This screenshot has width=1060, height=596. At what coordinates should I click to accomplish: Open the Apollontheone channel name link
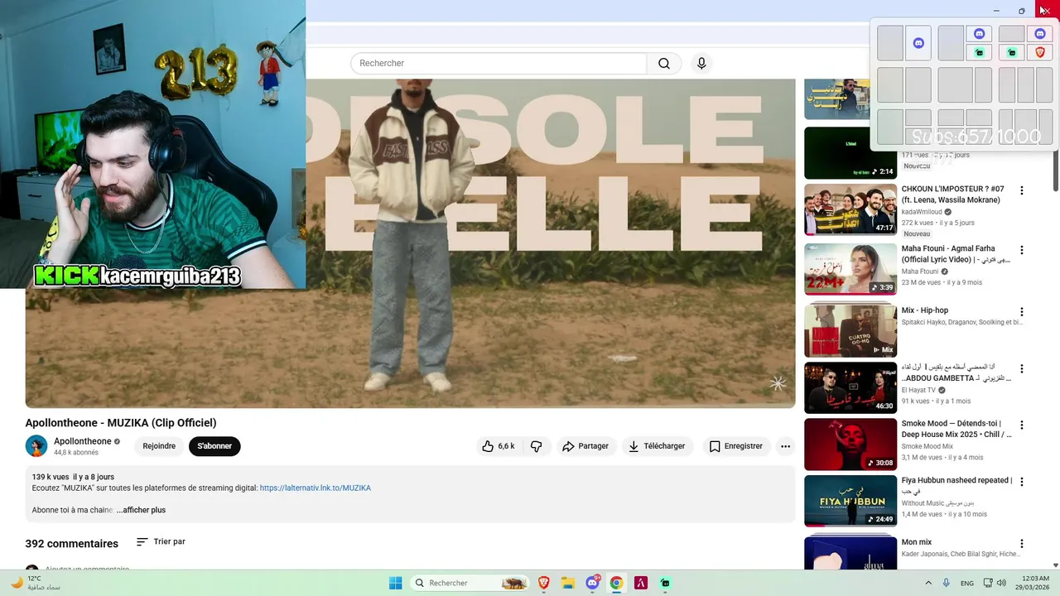point(83,441)
